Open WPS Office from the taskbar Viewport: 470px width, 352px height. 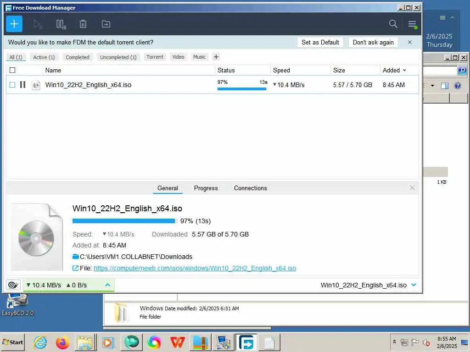[x=177, y=342]
